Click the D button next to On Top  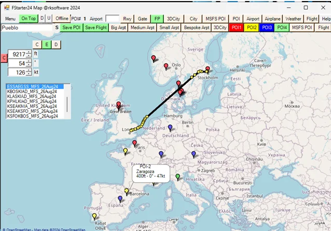(42, 18)
